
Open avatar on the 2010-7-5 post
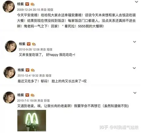pos(9,97)
